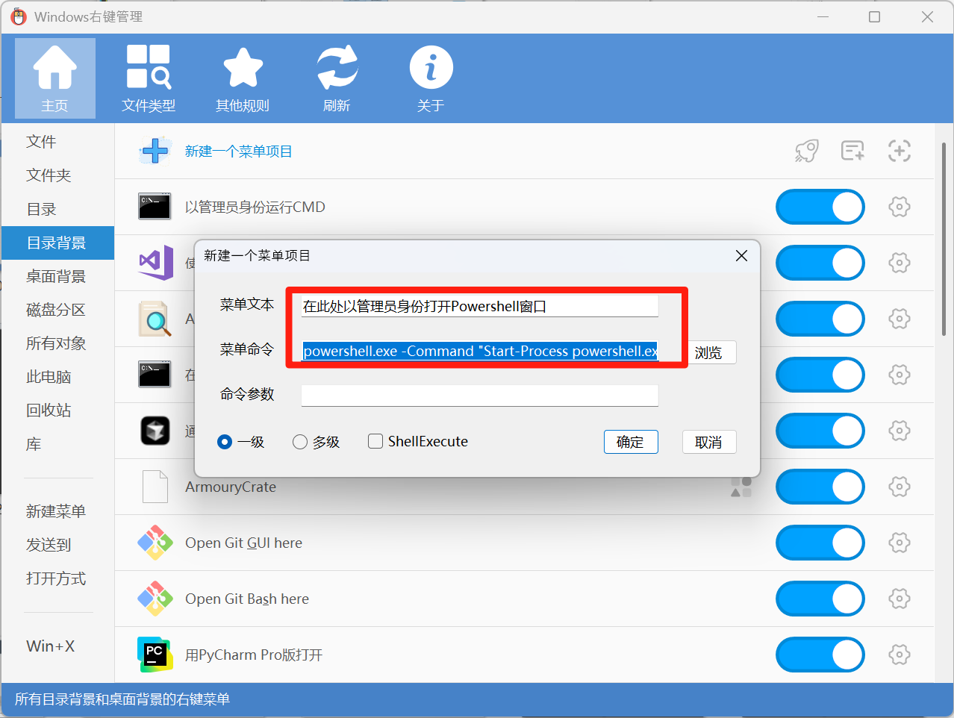The width and height of the screenshot is (954, 718).
Task: Check the ShellExecute checkbox
Action: point(375,441)
